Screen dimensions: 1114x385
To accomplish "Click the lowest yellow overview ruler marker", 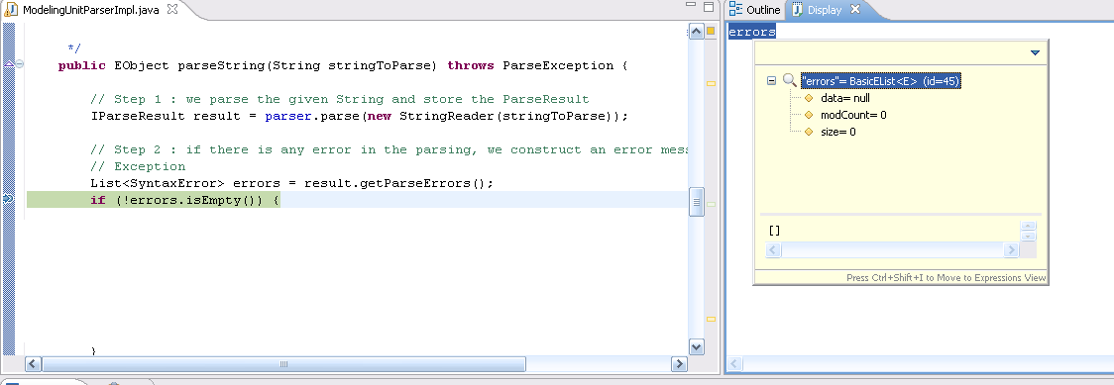I will point(711,320).
